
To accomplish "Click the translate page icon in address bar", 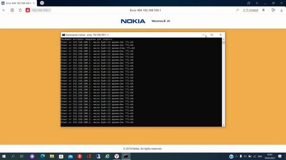I will coord(237,10).
